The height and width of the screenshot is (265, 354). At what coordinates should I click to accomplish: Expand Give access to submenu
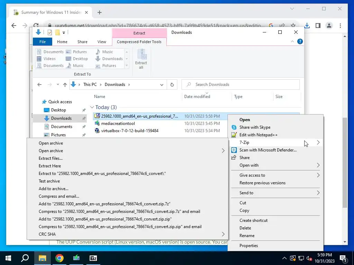click(318, 175)
